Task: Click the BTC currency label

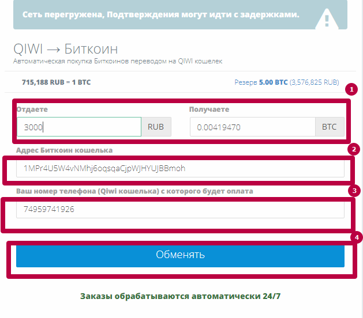Action: (x=330, y=127)
